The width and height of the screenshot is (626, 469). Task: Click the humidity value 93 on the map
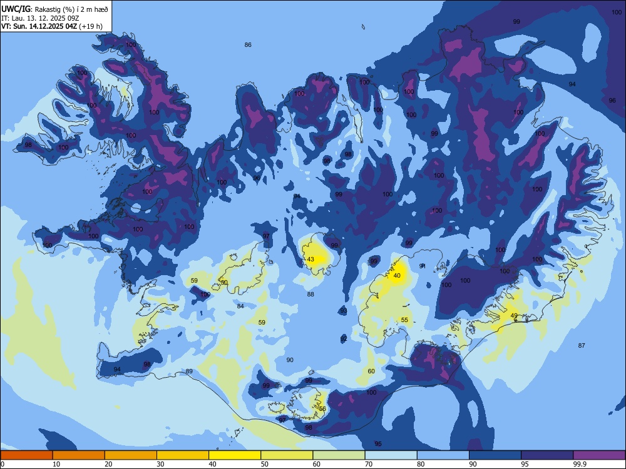click(x=344, y=311)
